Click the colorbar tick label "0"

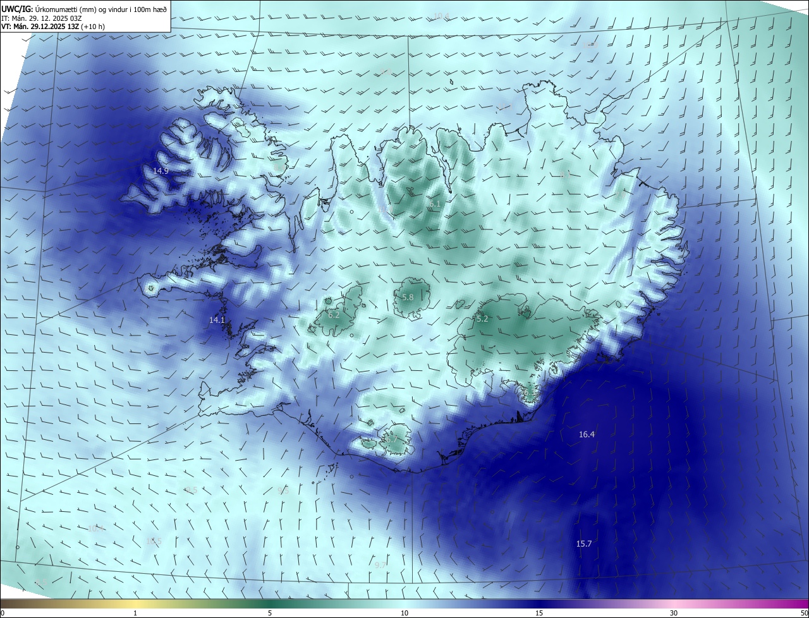(x=2, y=613)
